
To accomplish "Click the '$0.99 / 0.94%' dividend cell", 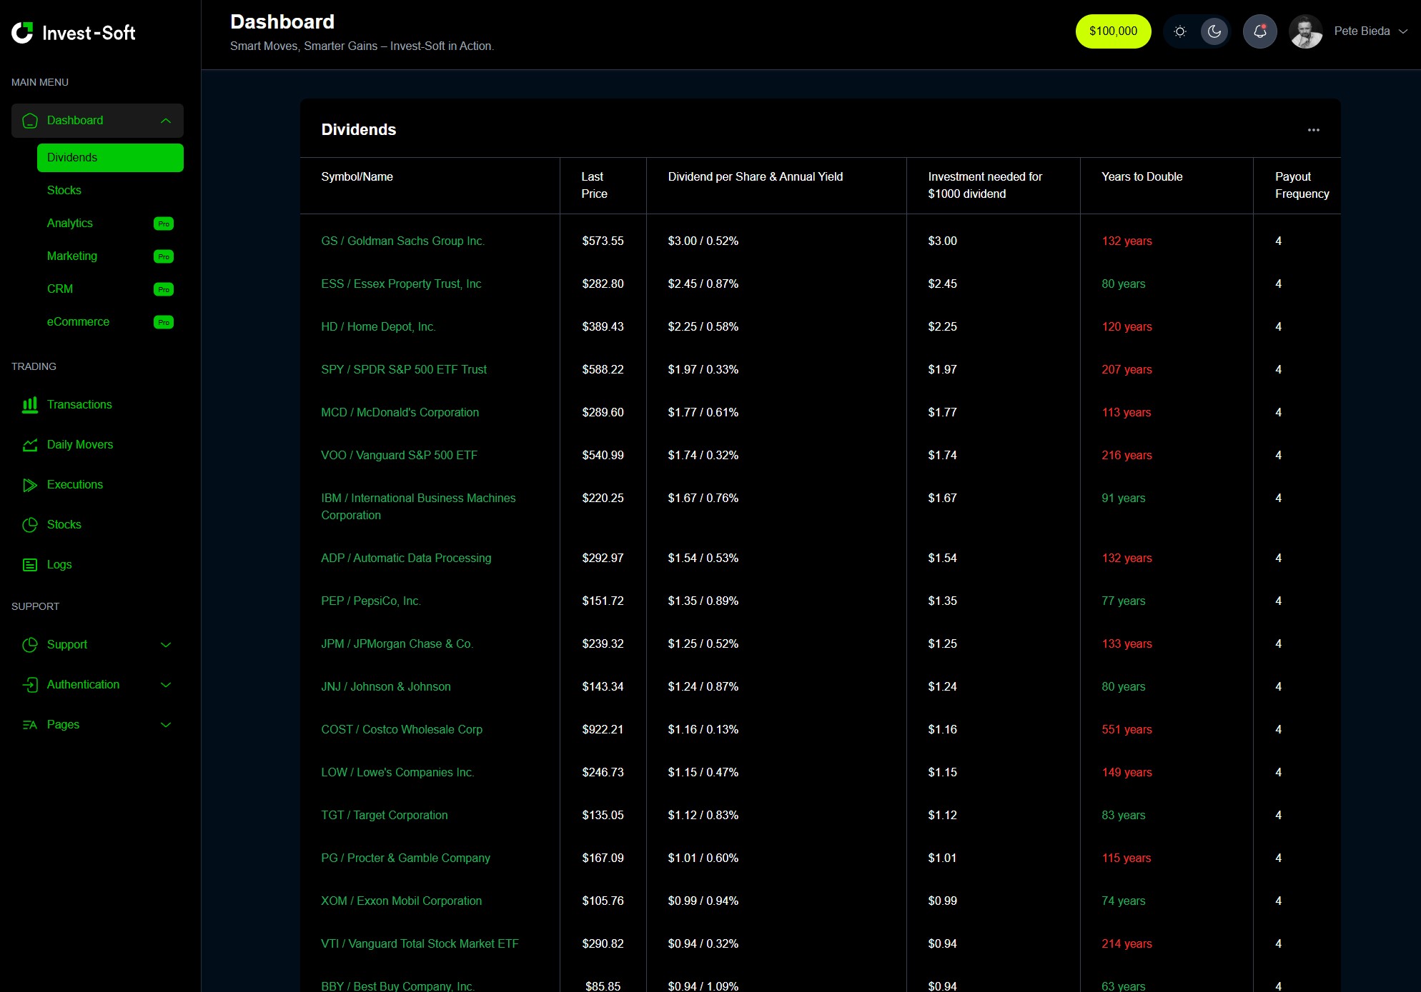I will click(703, 901).
